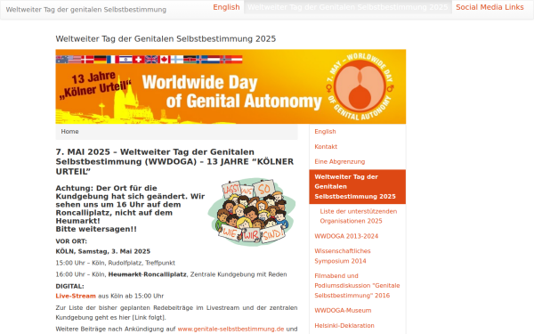
Task: Click the Finnish flag in the banner
Action: [177, 60]
